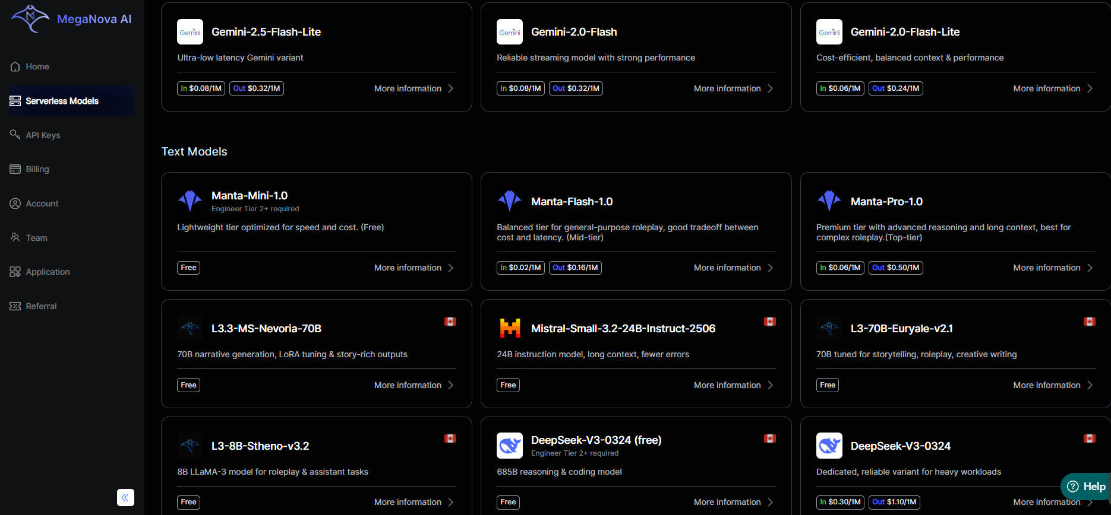Click the DeepSeek-V3-0324 (free) whale icon
The image size is (1111, 515).
pyautogui.click(x=510, y=446)
